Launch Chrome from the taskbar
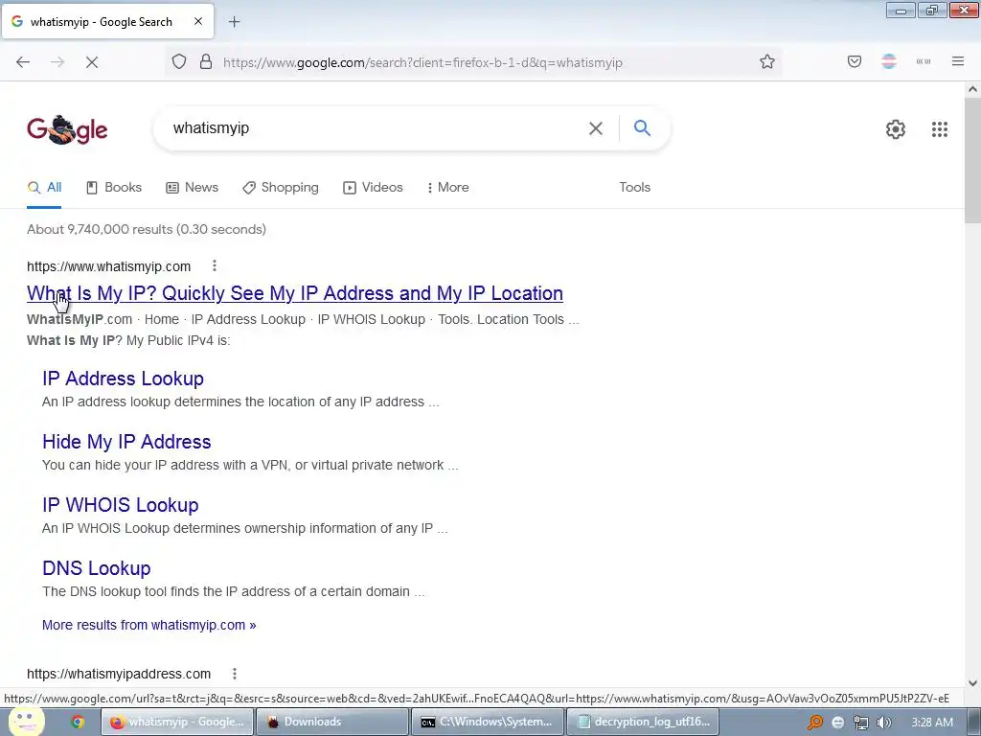 pyautogui.click(x=78, y=722)
